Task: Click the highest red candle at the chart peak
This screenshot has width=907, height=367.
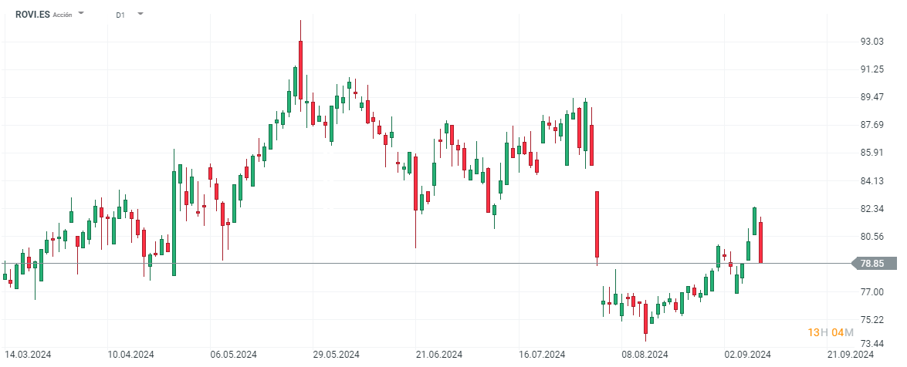Action: [300, 69]
